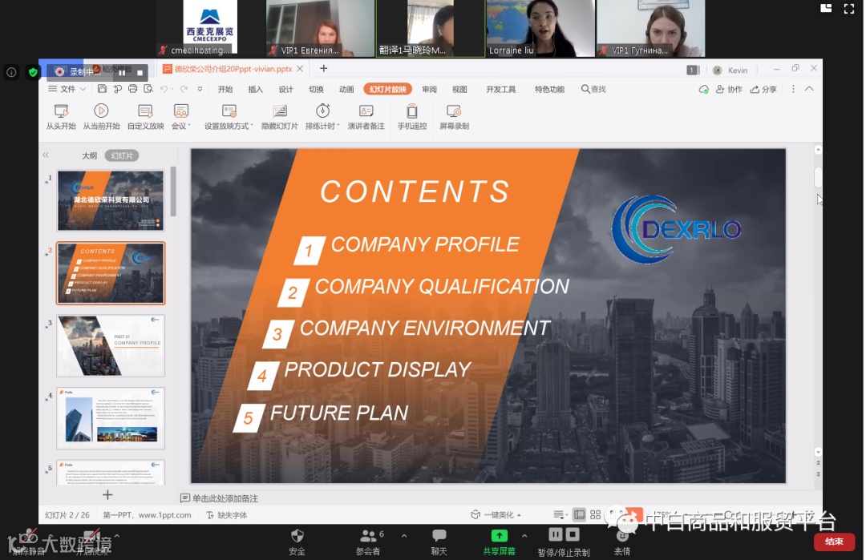
Task: Open 排练计时 rehearse timing dropdown
Action: [x=322, y=116]
